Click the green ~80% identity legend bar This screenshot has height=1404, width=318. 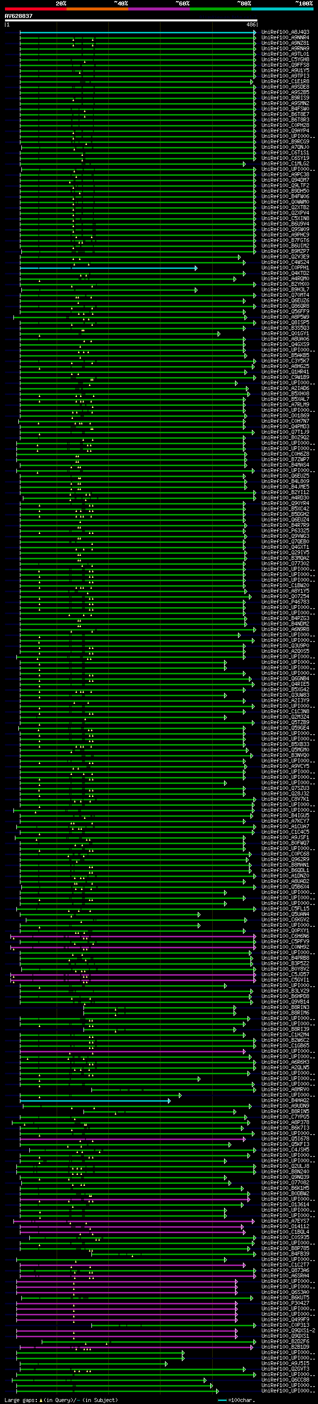pyautogui.click(x=221, y=9)
